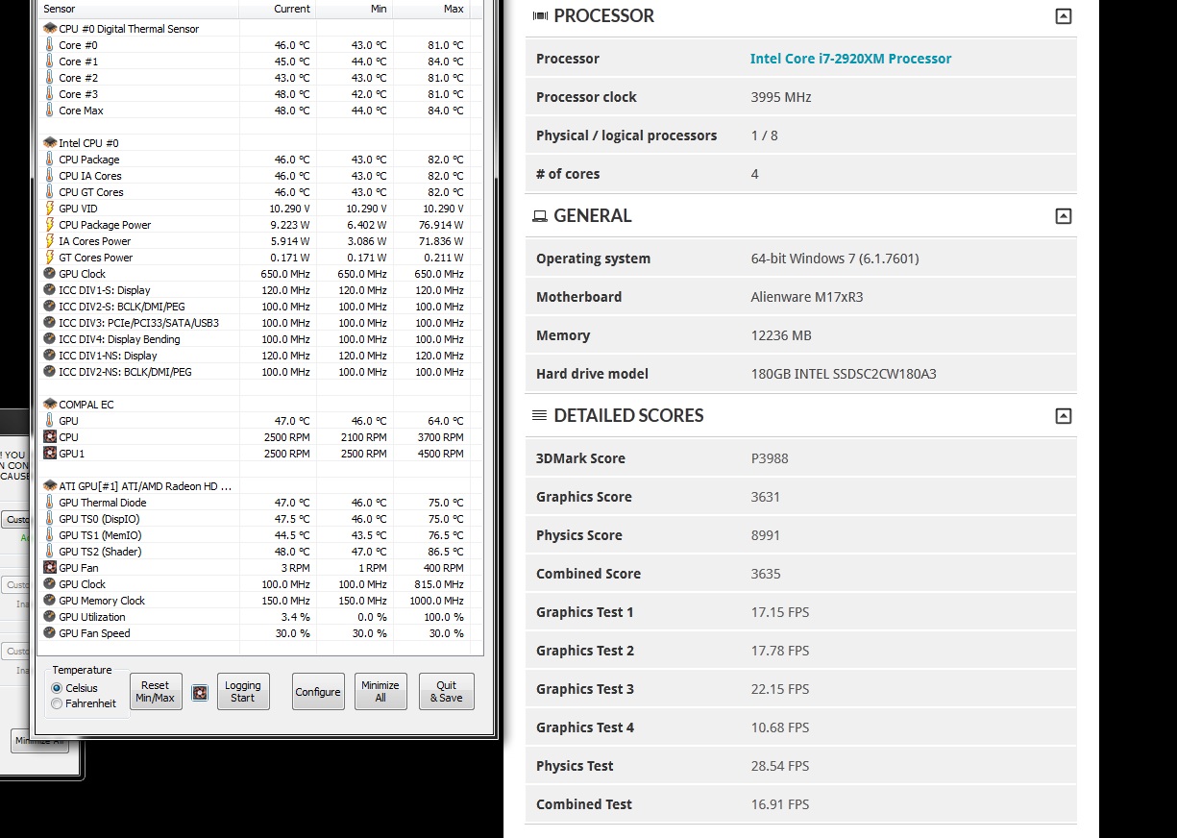Click the Processor clock value 3995 MHz
Image resolution: width=1177 pixels, height=838 pixels.
[781, 97]
